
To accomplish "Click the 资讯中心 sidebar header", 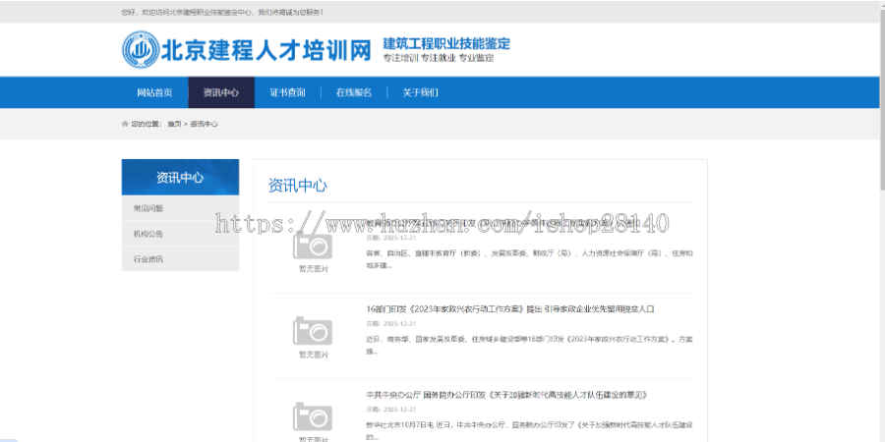I will point(180,178).
